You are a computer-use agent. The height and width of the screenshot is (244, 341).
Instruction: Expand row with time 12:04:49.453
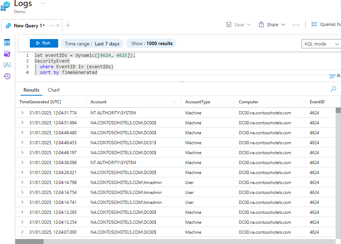(x=22, y=142)
